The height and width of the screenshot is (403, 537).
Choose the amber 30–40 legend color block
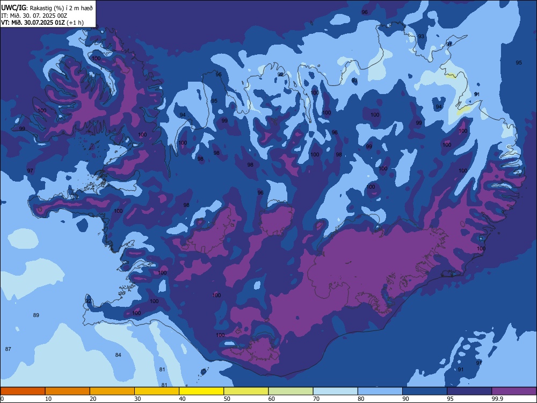(x=157, y=391)
